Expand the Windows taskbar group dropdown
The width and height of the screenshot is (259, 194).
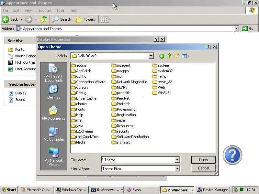[193, 190]
